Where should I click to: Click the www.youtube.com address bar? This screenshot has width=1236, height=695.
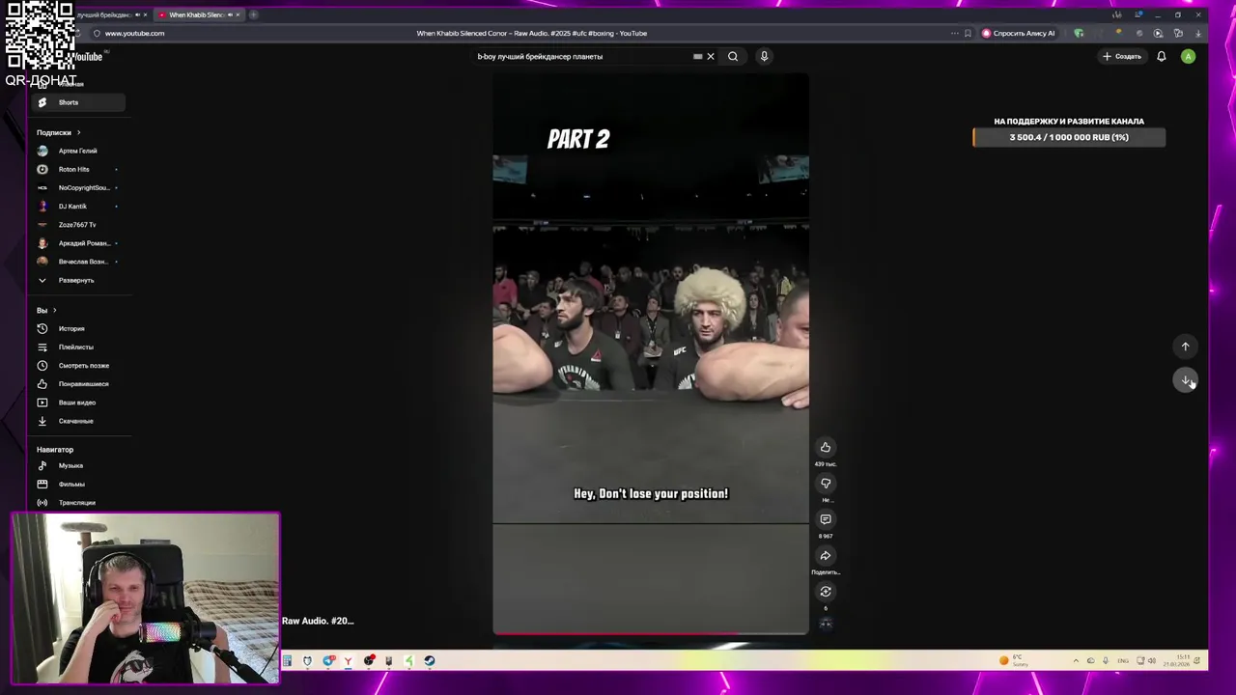point(134,33)
